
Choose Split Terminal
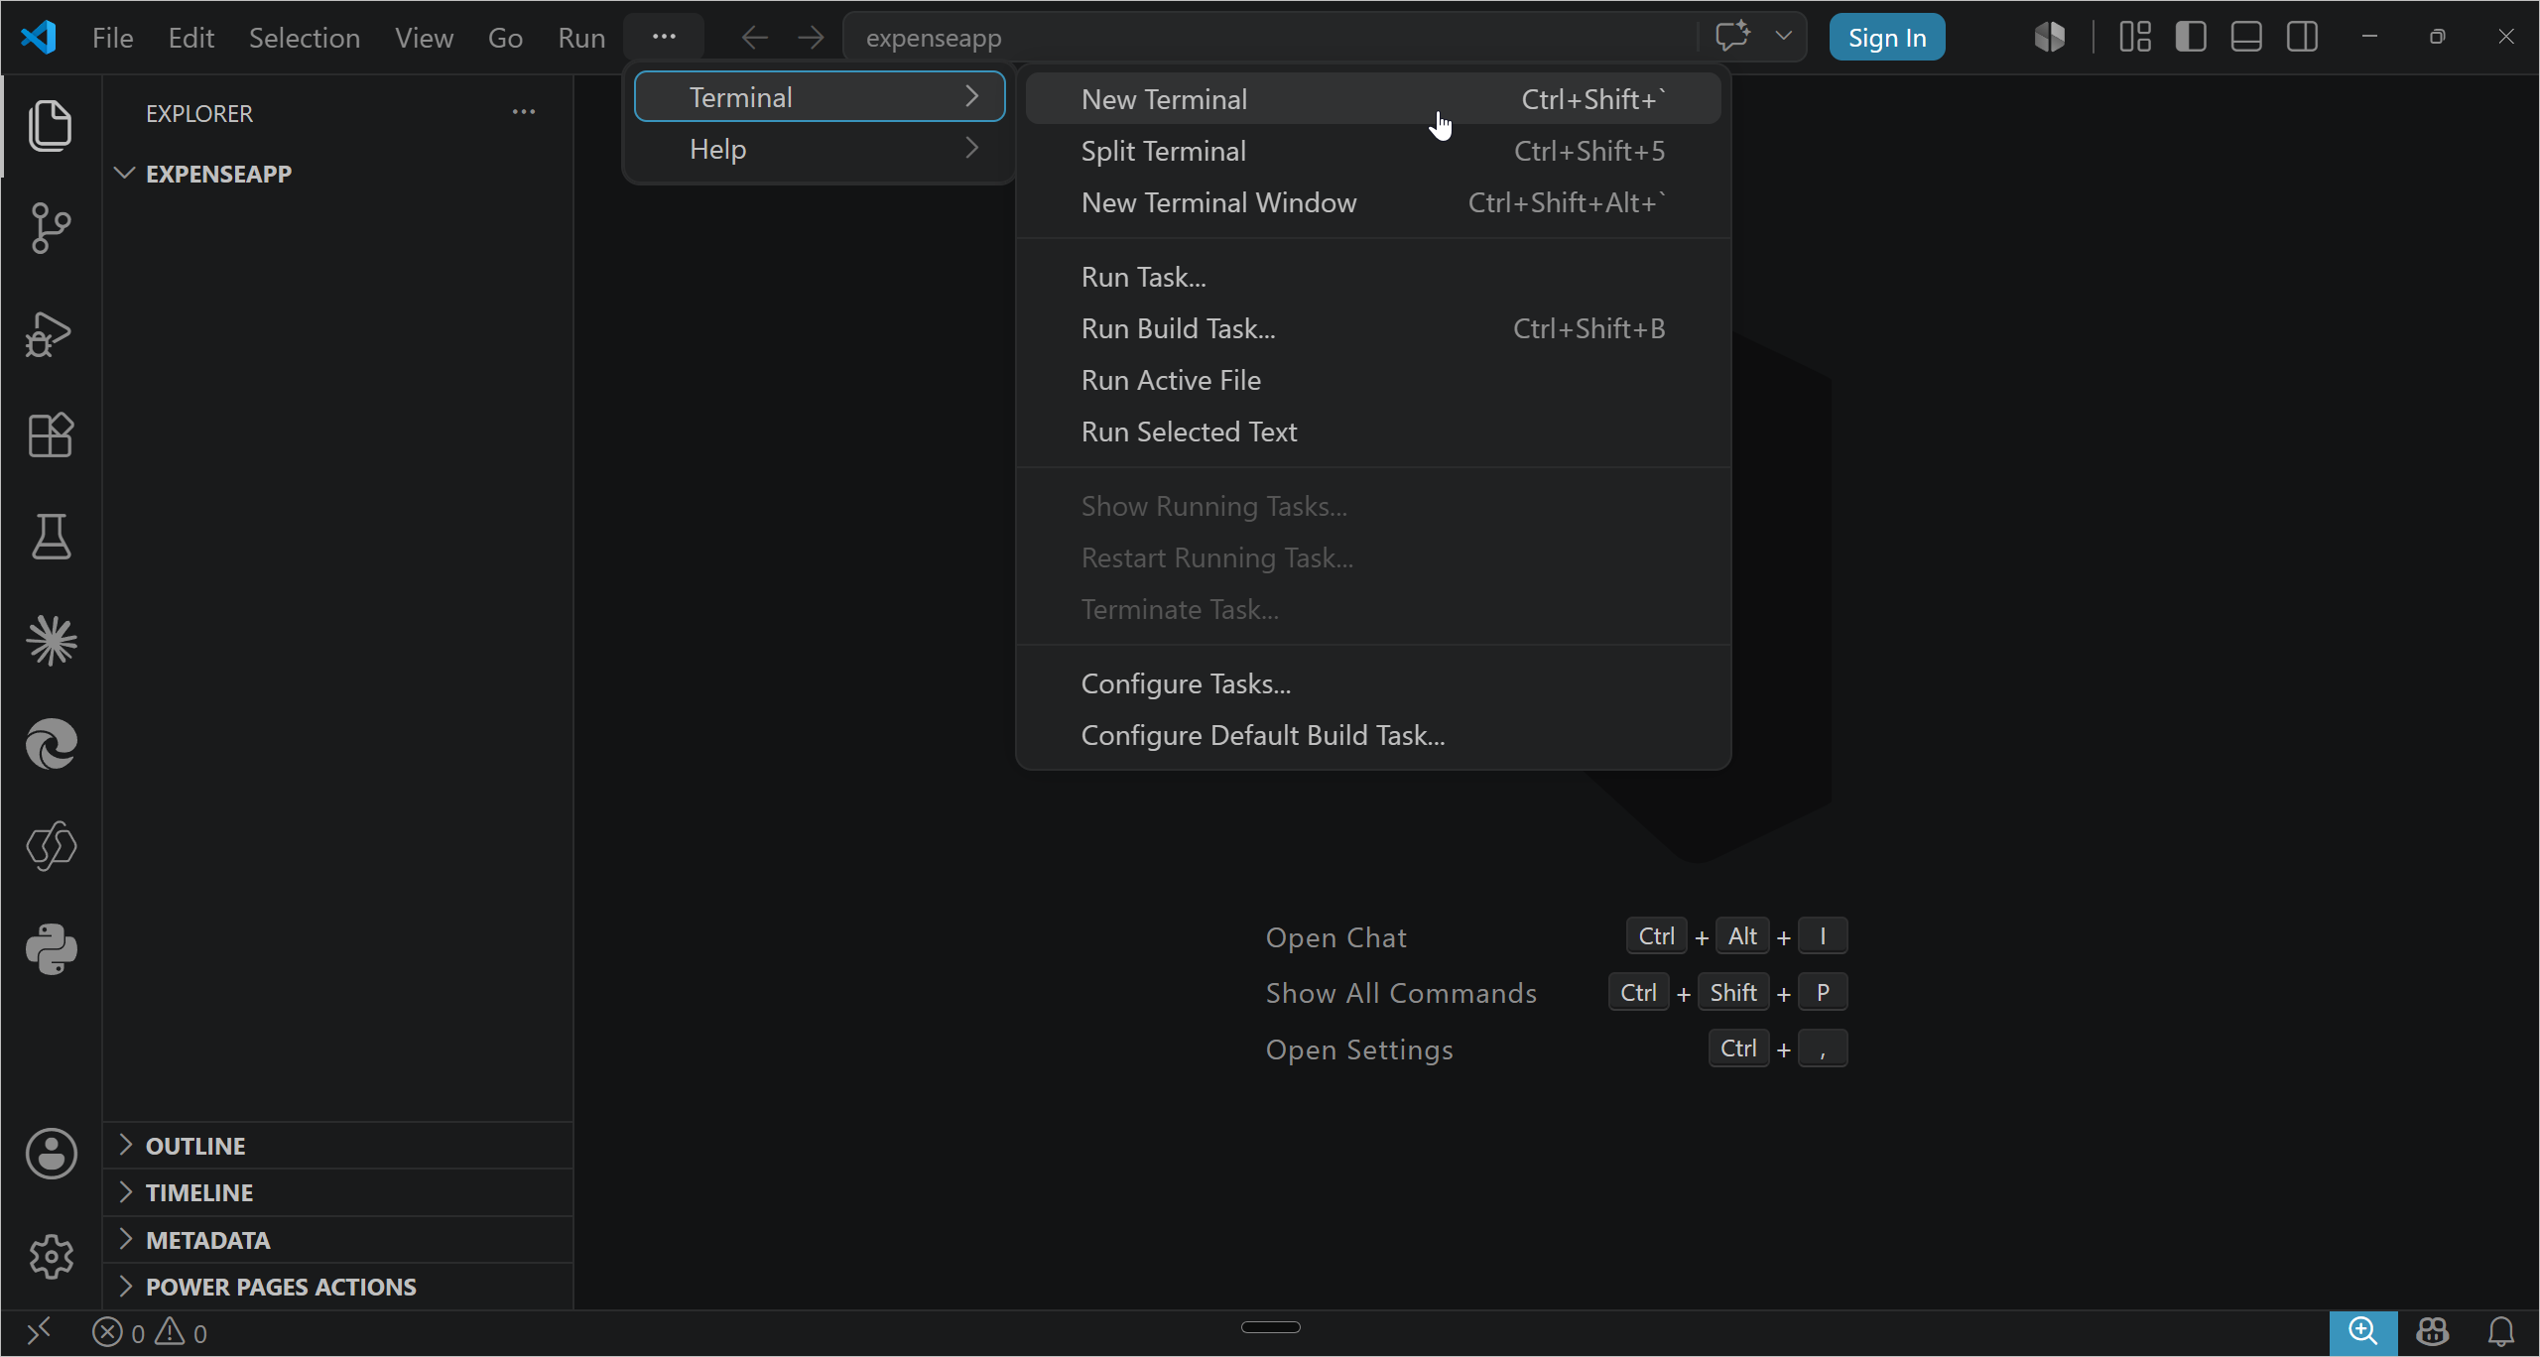[1373, 151]
